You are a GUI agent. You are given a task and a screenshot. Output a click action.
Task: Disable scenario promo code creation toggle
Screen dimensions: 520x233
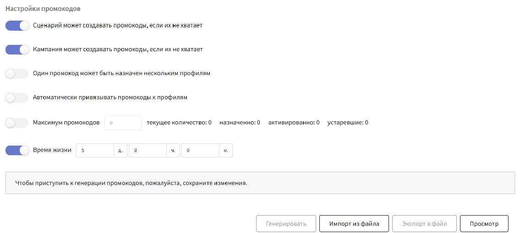coord(17,26)
